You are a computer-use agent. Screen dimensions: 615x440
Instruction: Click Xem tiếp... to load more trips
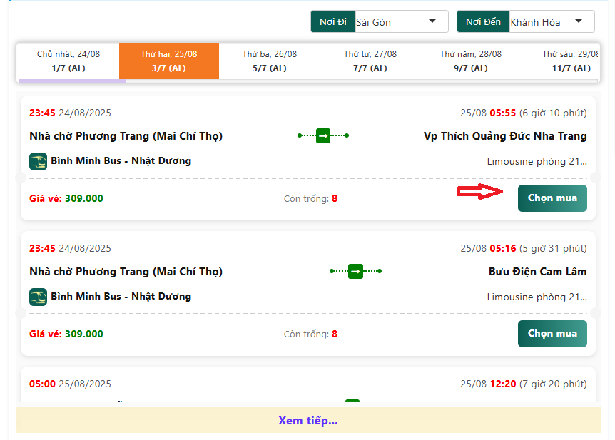(307, 420)
